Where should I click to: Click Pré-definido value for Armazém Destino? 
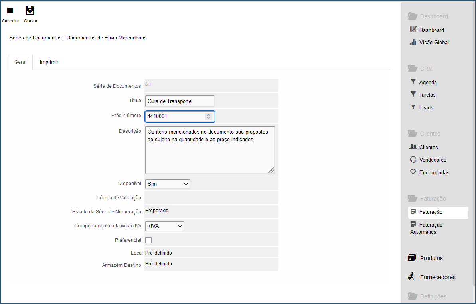[x=158, y=264]
